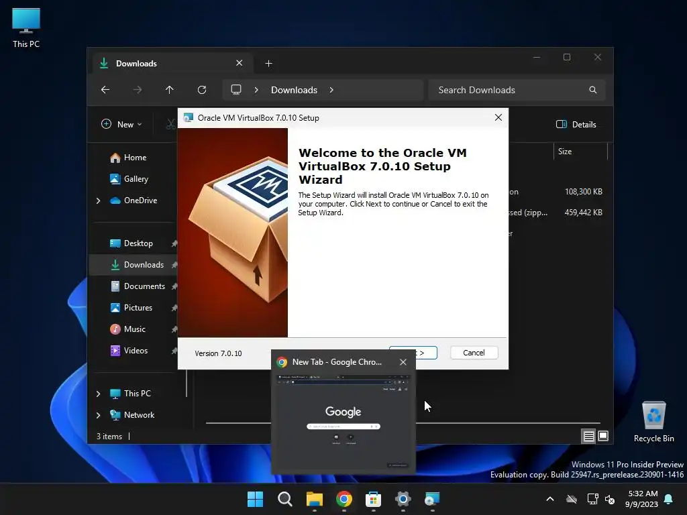Click the search magnifier icon in Explorer
The image size is (687, 515).
[593, 90]
